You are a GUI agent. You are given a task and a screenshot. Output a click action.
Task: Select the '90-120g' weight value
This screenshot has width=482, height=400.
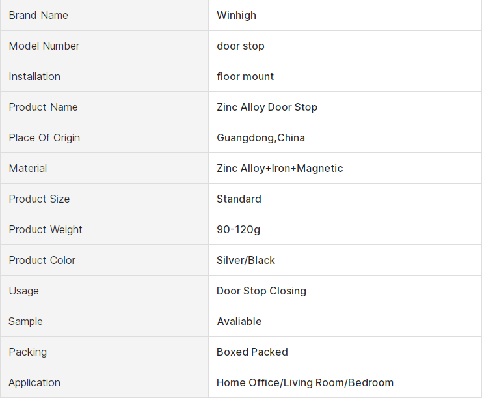click(238, 229)
